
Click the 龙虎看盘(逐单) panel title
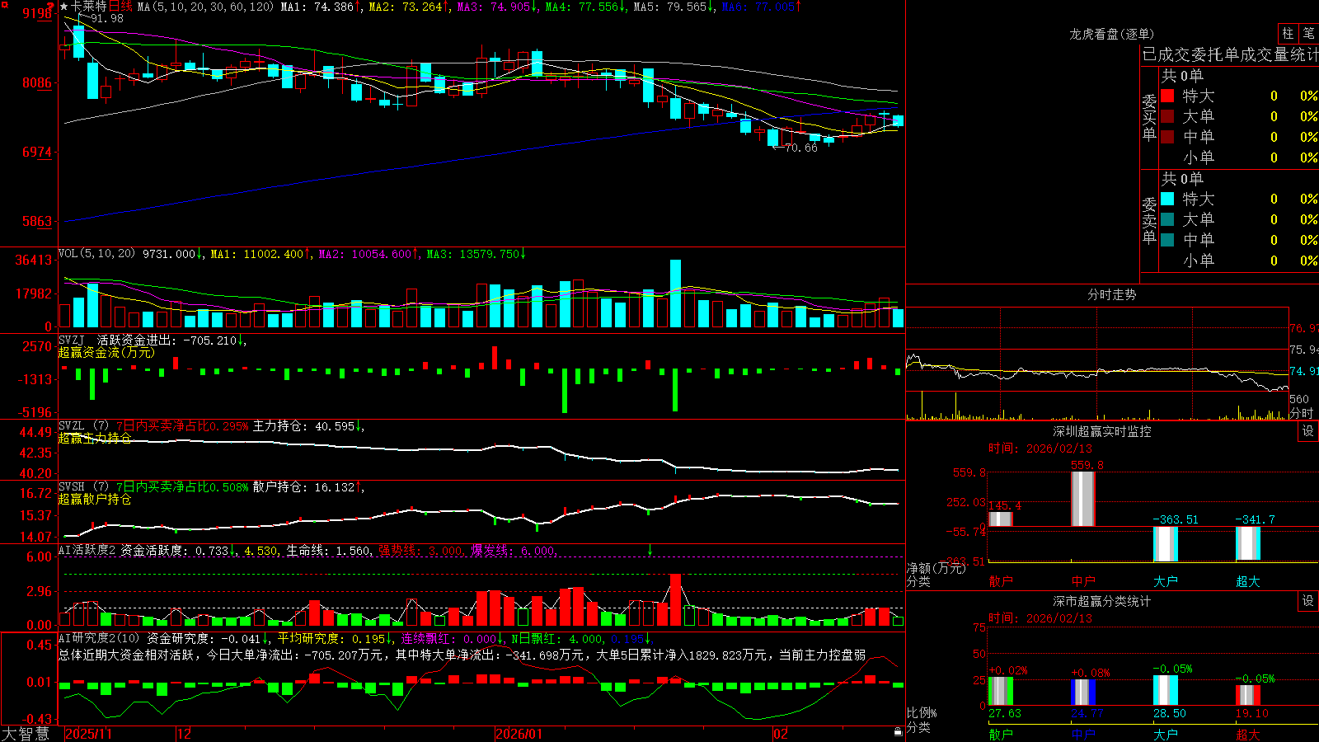coord(1112,34)
